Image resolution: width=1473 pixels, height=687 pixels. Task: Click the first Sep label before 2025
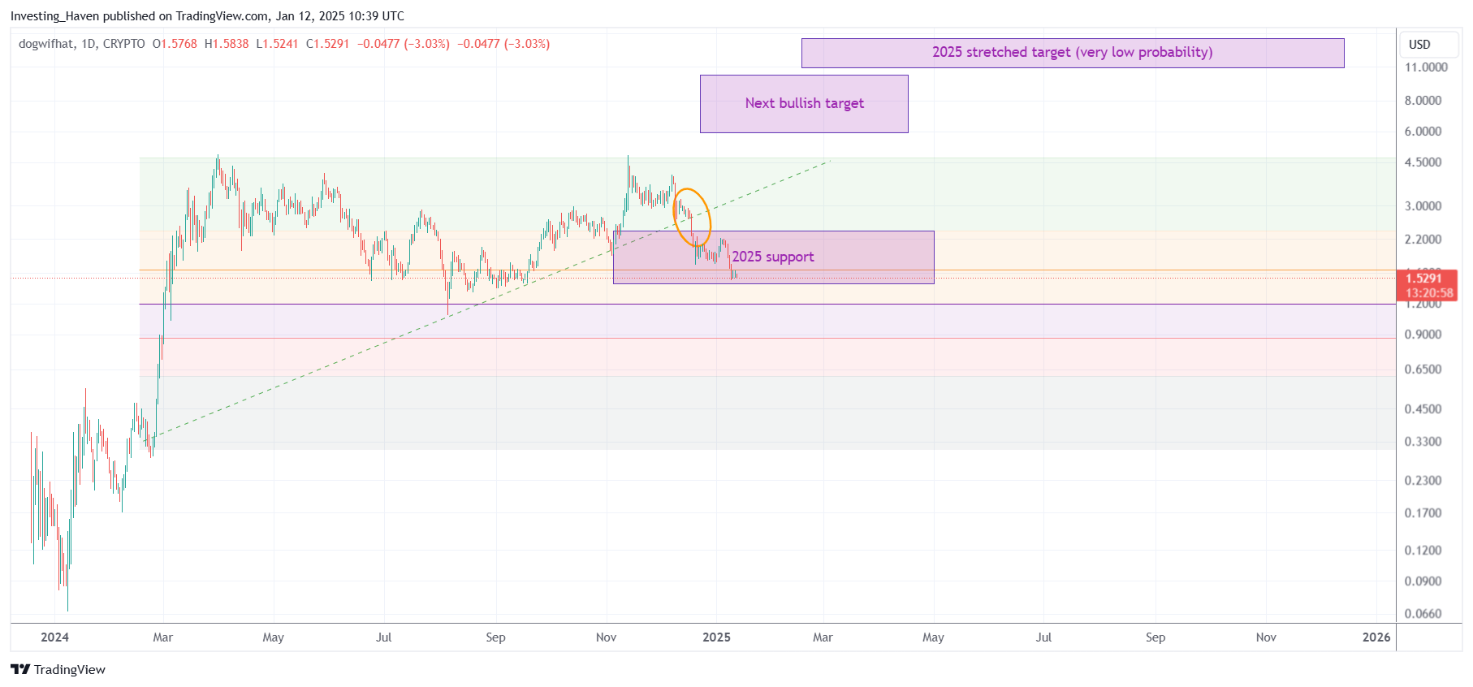(495, 637)
